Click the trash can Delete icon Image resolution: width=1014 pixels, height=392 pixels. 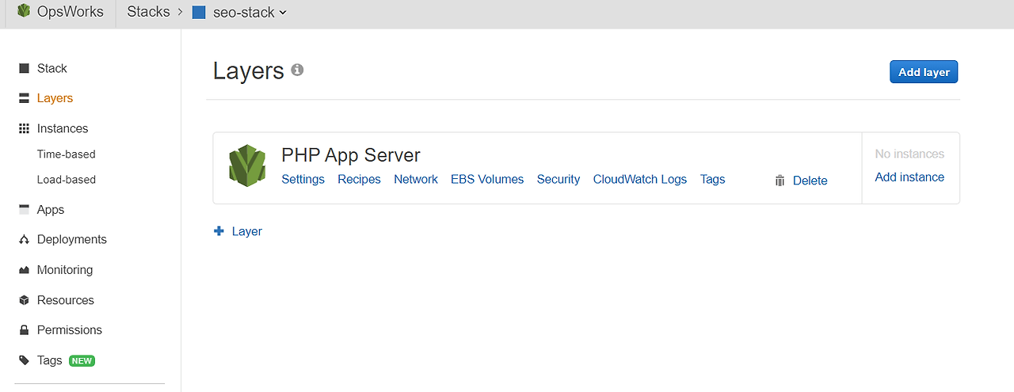(780, 181)
